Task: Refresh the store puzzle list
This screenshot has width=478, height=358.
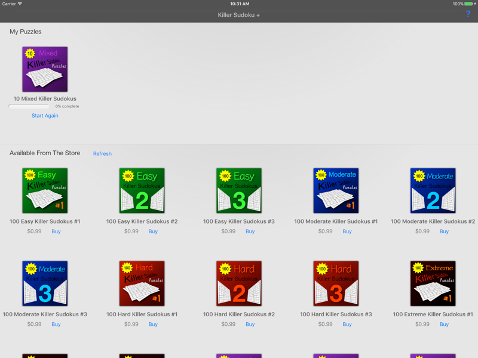Action: 102,154
